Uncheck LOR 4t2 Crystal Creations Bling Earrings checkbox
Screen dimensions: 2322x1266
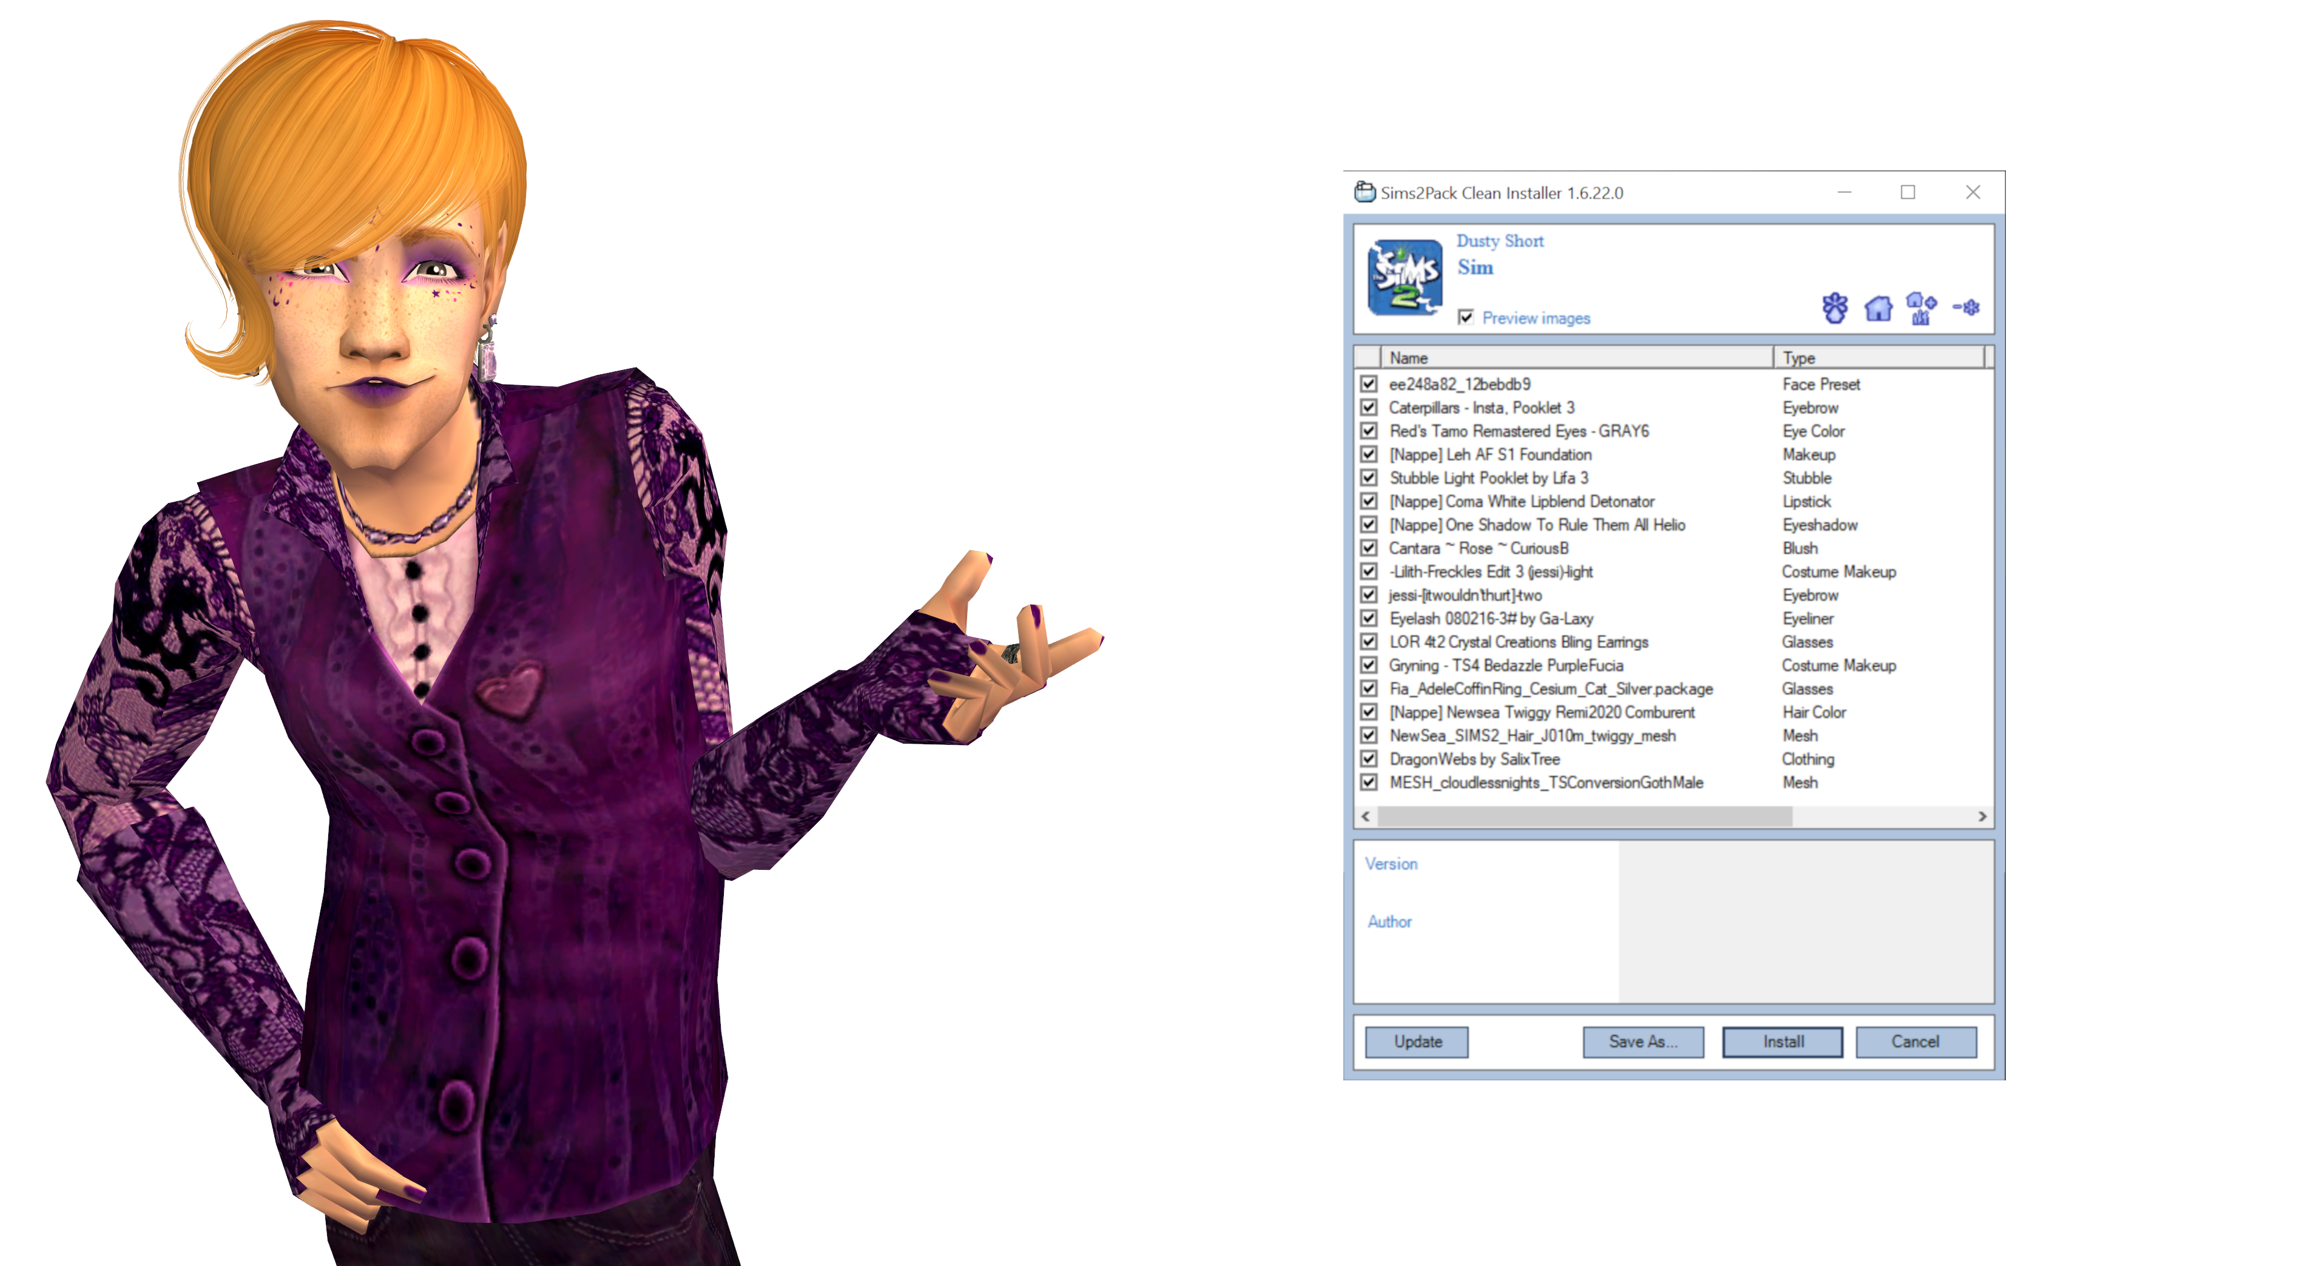tap(1369, 642)
